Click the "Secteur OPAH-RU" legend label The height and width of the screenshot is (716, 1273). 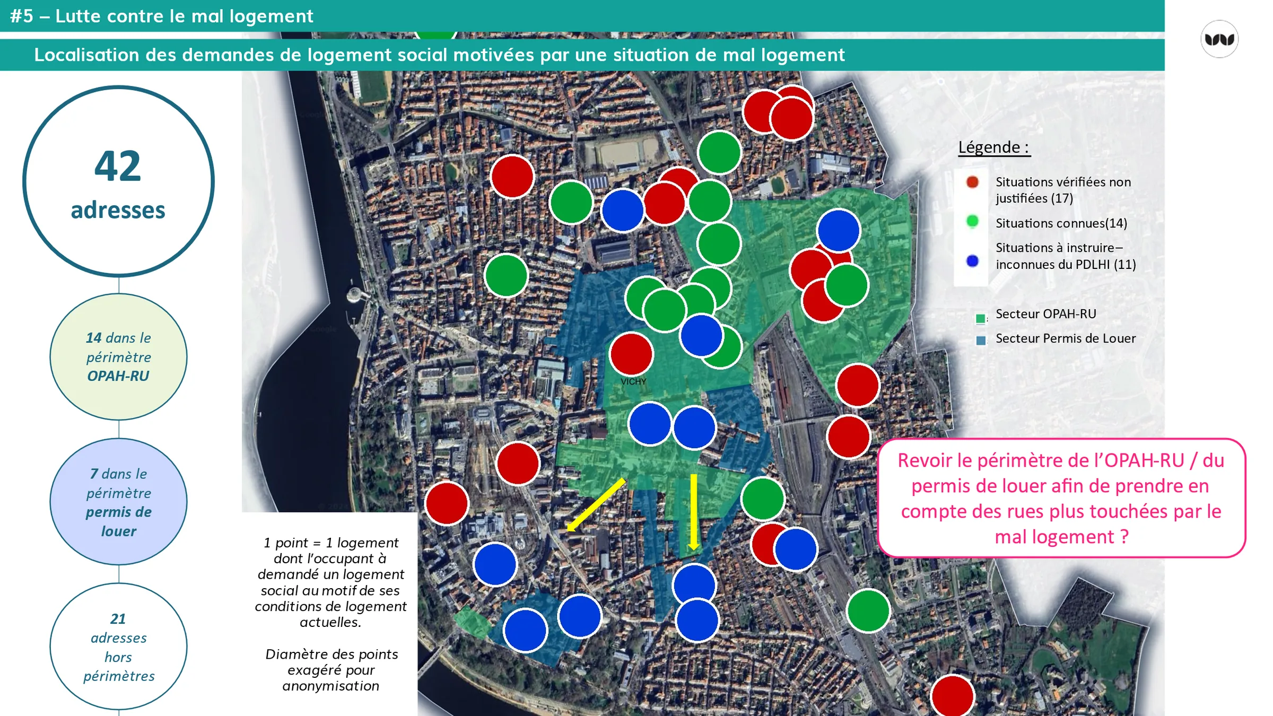click(x=1046, y=314)
